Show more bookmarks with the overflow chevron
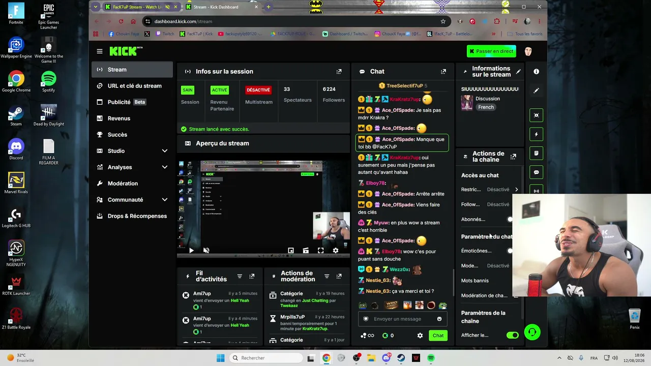This screenshot has height=366, width=651. click(493, 34)
